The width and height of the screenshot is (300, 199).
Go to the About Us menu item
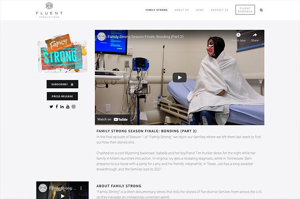tap(181, 10)
